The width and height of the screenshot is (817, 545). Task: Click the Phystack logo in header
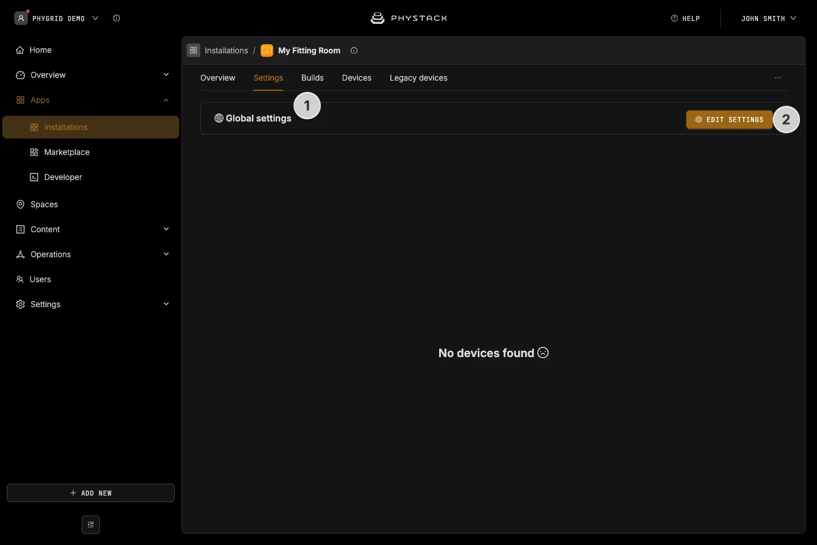(x=408, y=18)
